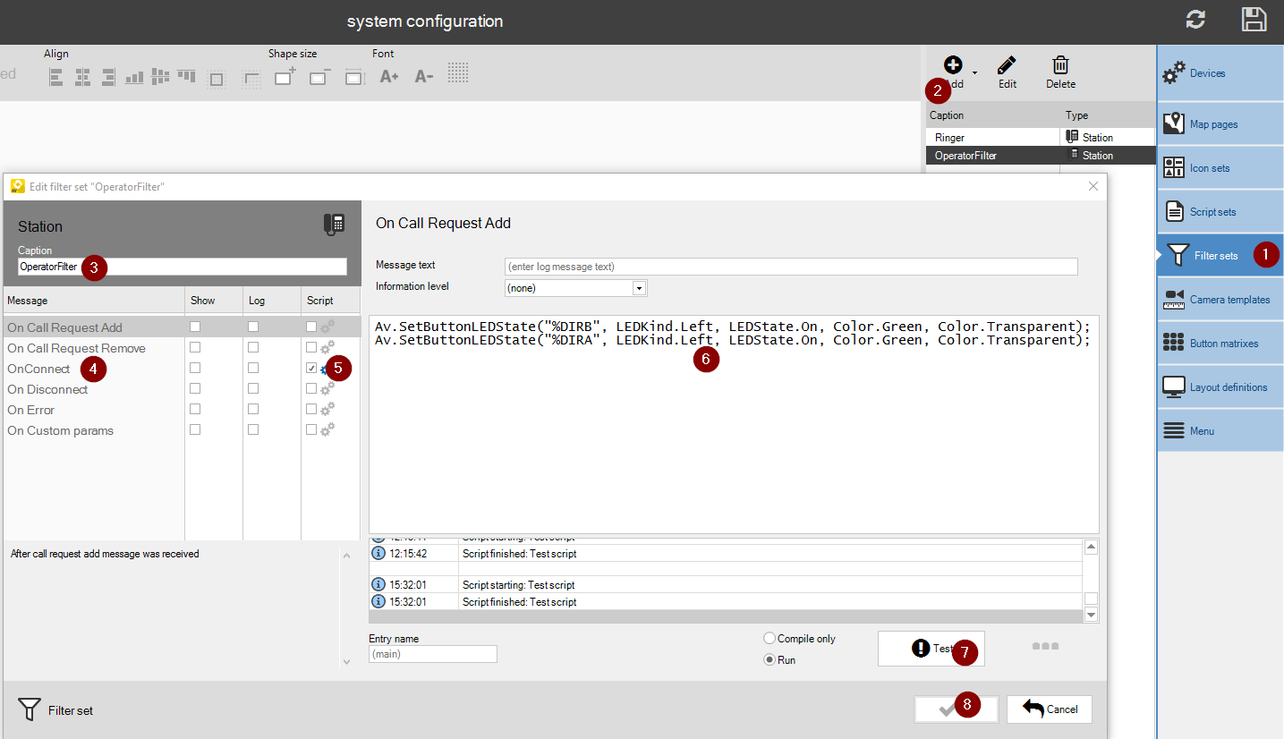
Task: Click the Edit pencil icon
Action: tap(1007, 66)
